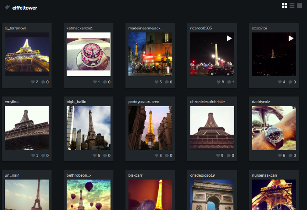Go to ricardo0503's profile
The image size is (307, 210).
(201, 28)
